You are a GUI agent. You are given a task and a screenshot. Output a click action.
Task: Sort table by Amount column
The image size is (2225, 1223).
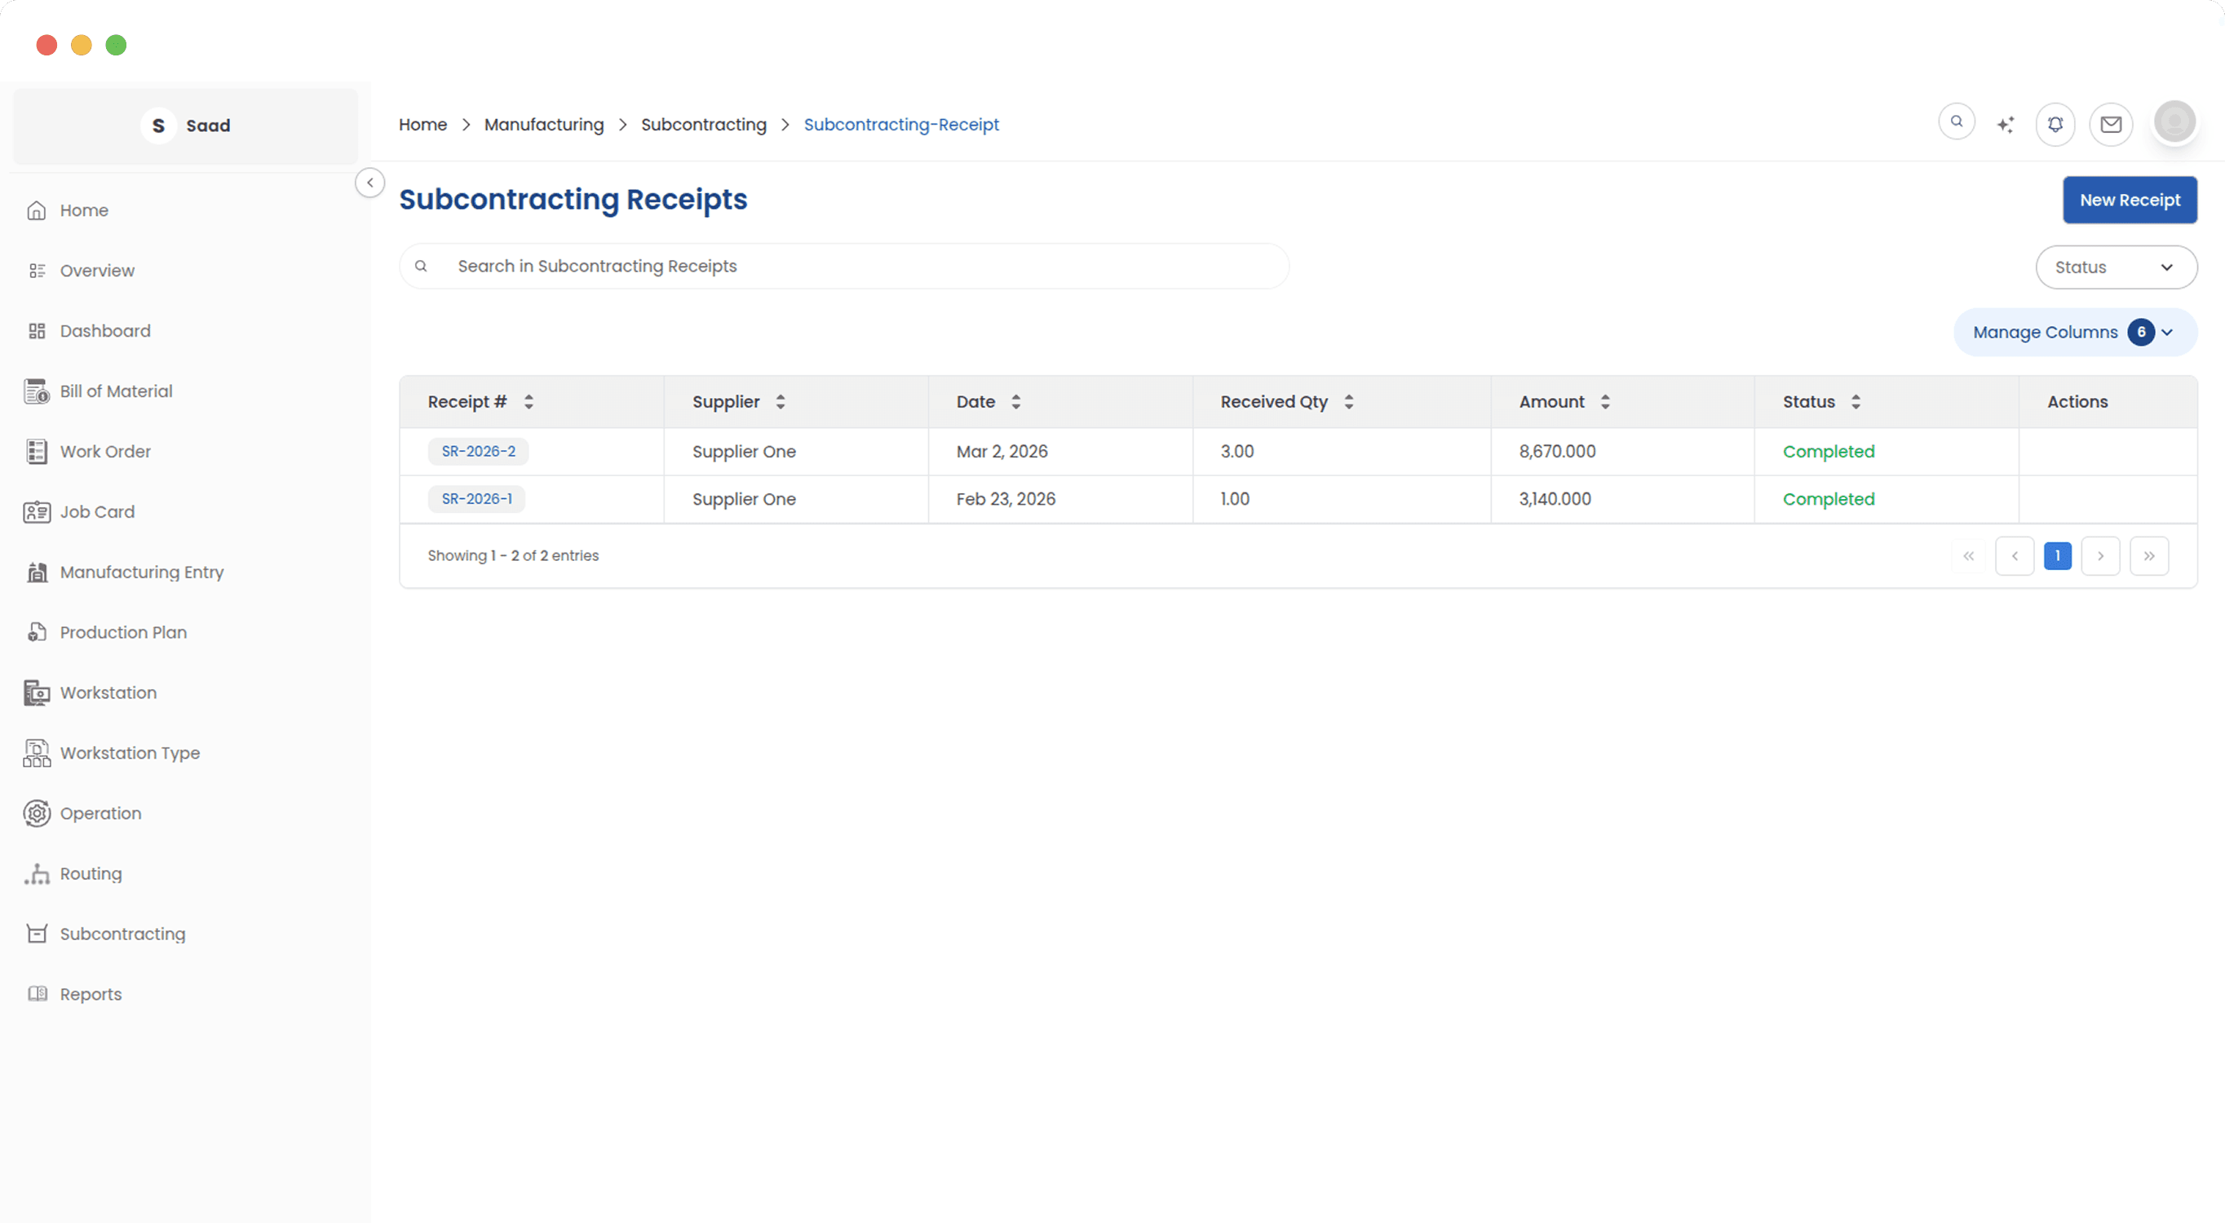[1605, 402]
